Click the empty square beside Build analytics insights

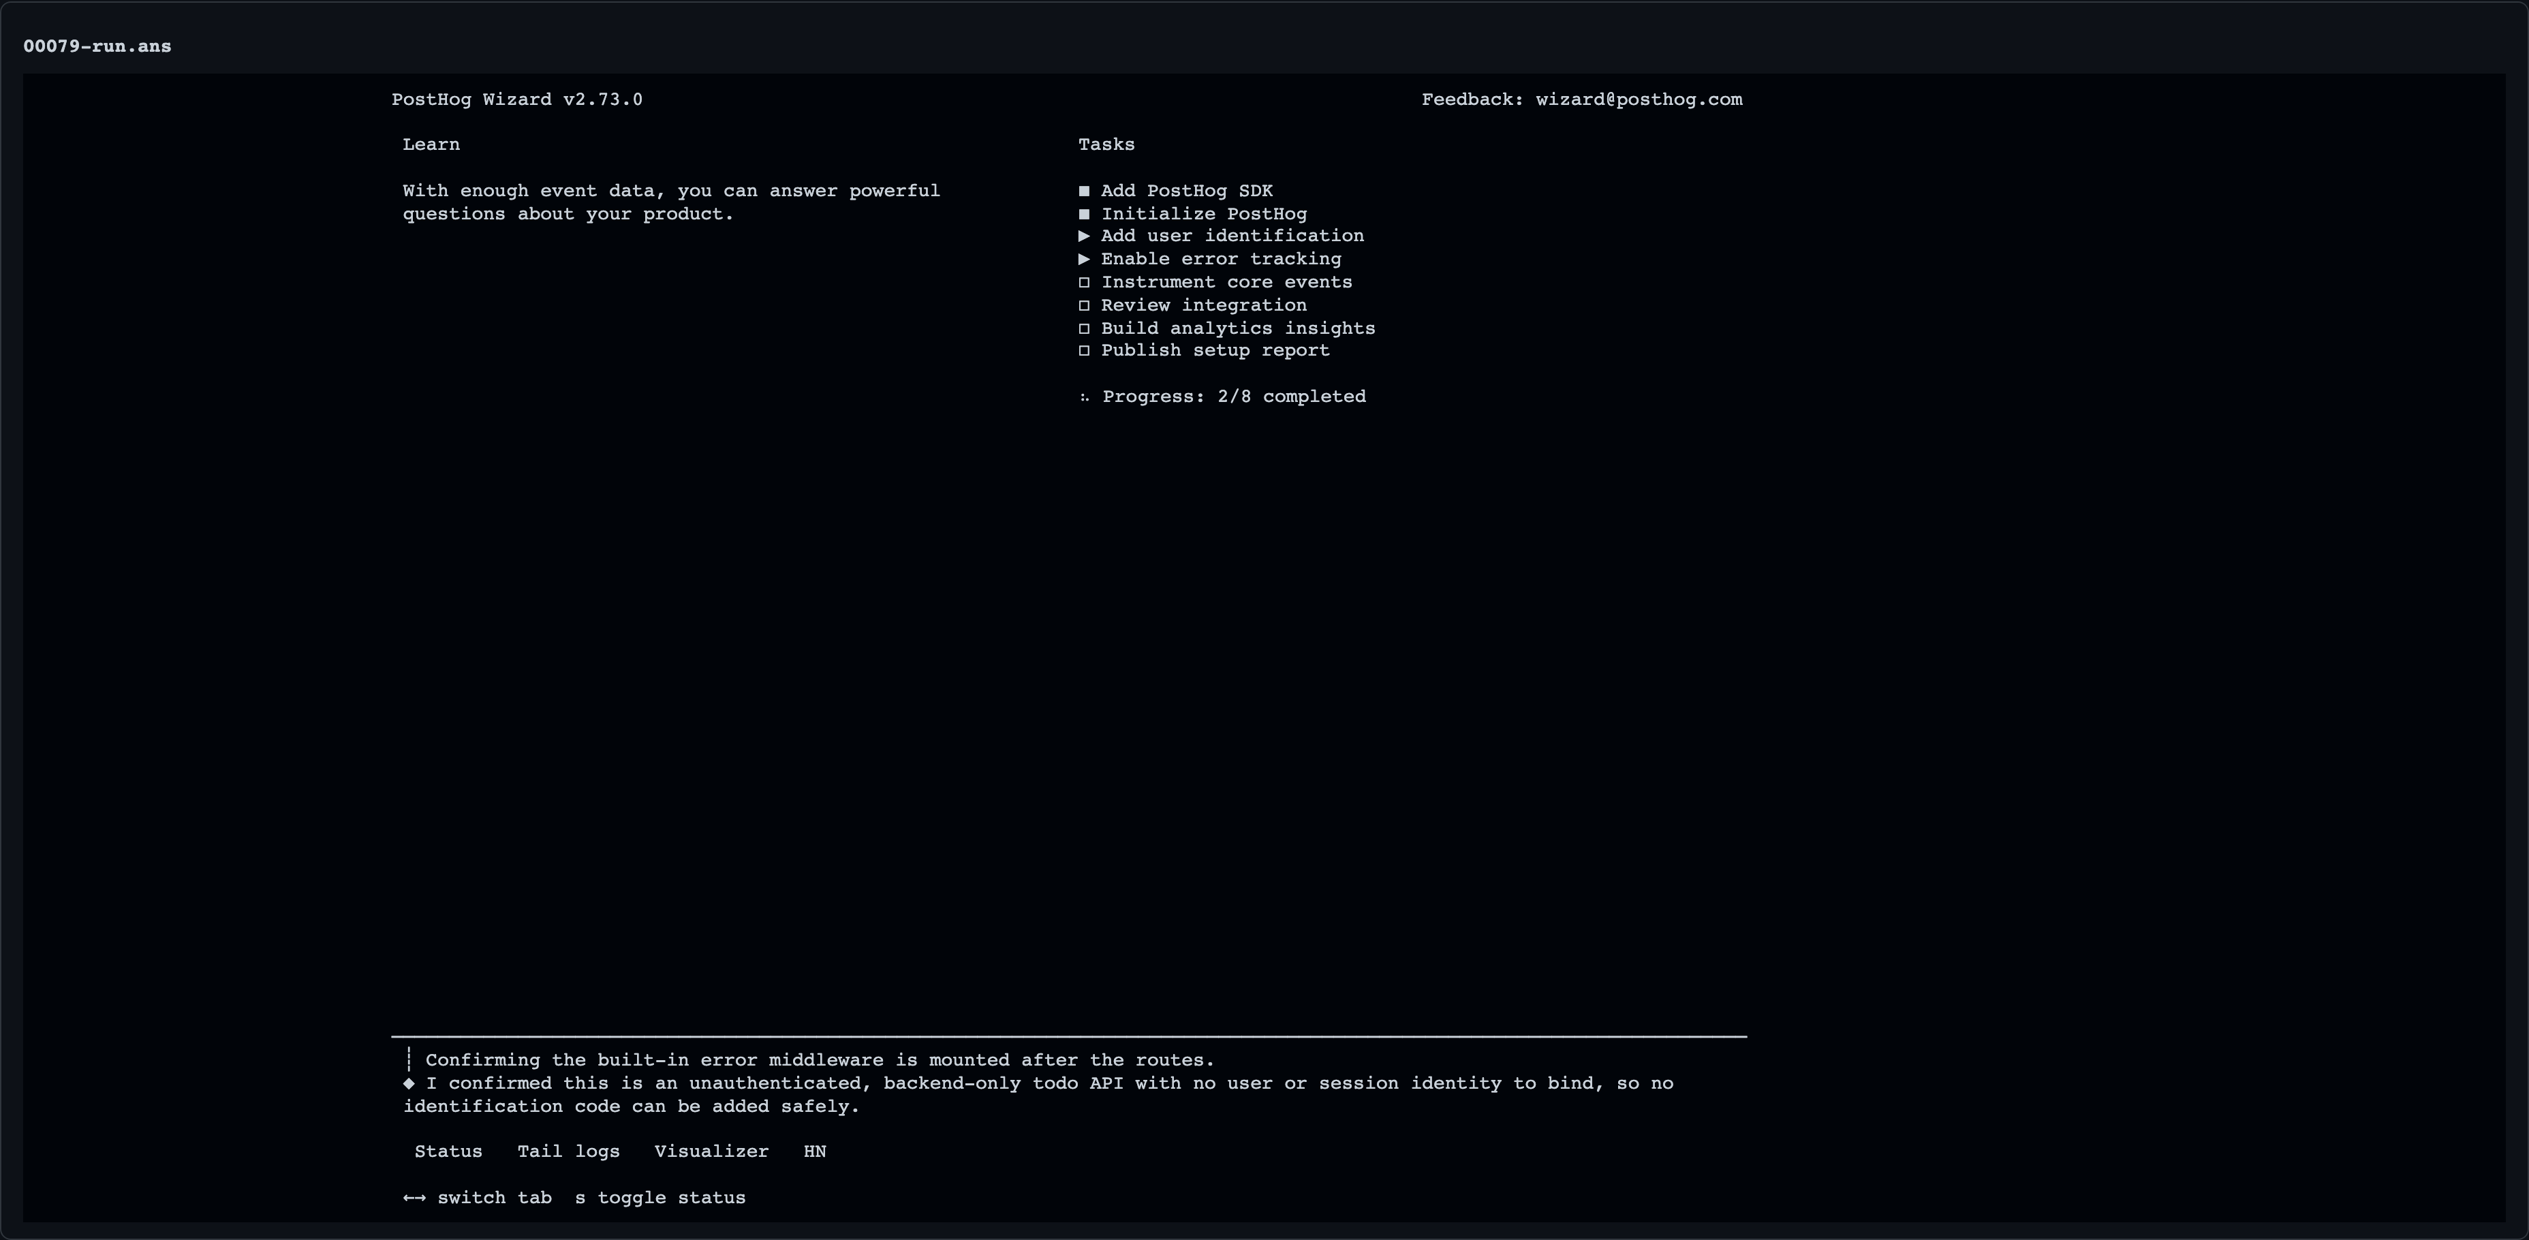pyautogui.click(x=1084, y=329)
